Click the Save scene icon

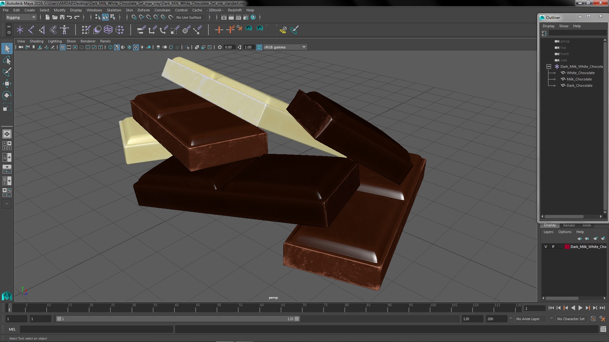tap(62, 17)
